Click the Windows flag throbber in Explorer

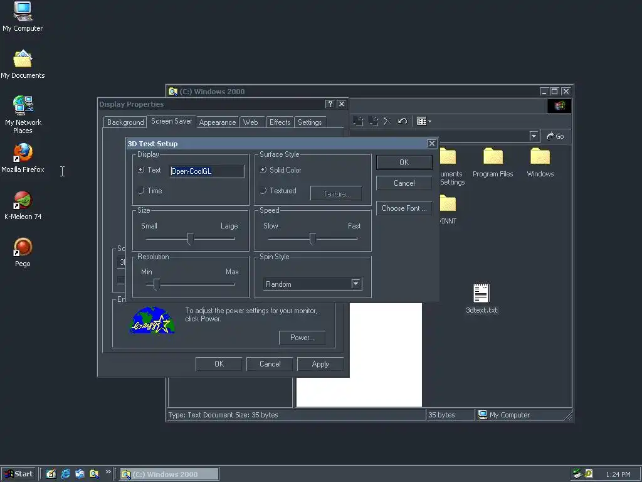pyautogui.click(x=559, y=106)
